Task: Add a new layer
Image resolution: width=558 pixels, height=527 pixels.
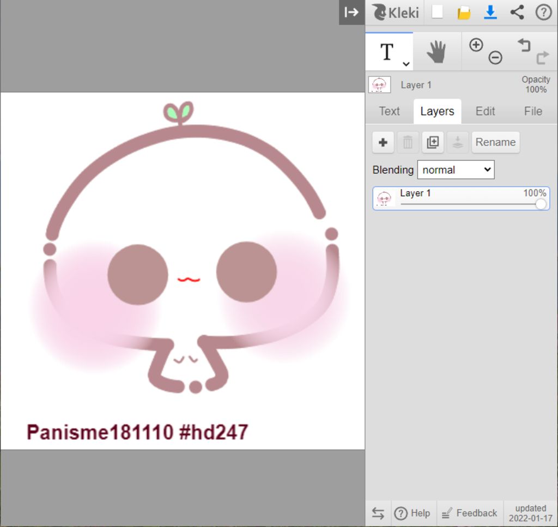Action: click(383, 142)
